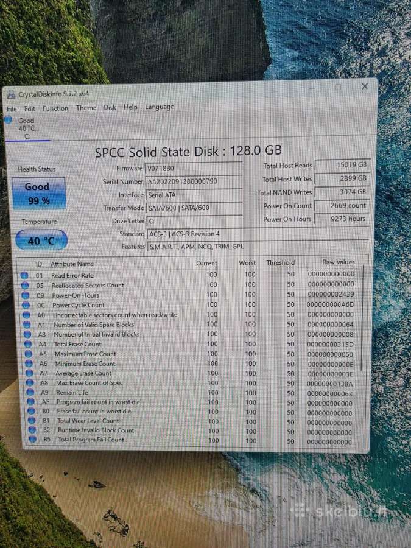The width and height of the screenshot is (411, 548).
Task: Minimize the CrystalDiskInfo window
Action: tap(312, 87)
